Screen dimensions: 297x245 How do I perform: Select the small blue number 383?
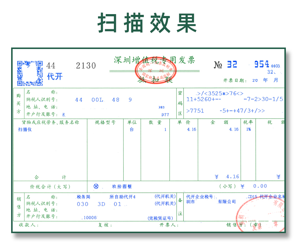pos(161,107)
